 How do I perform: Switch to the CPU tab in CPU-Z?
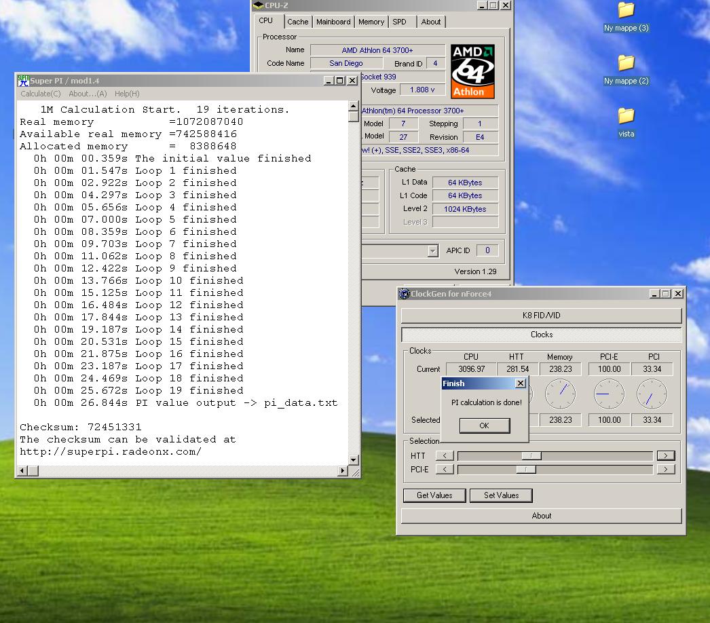[x=266, y=21]
